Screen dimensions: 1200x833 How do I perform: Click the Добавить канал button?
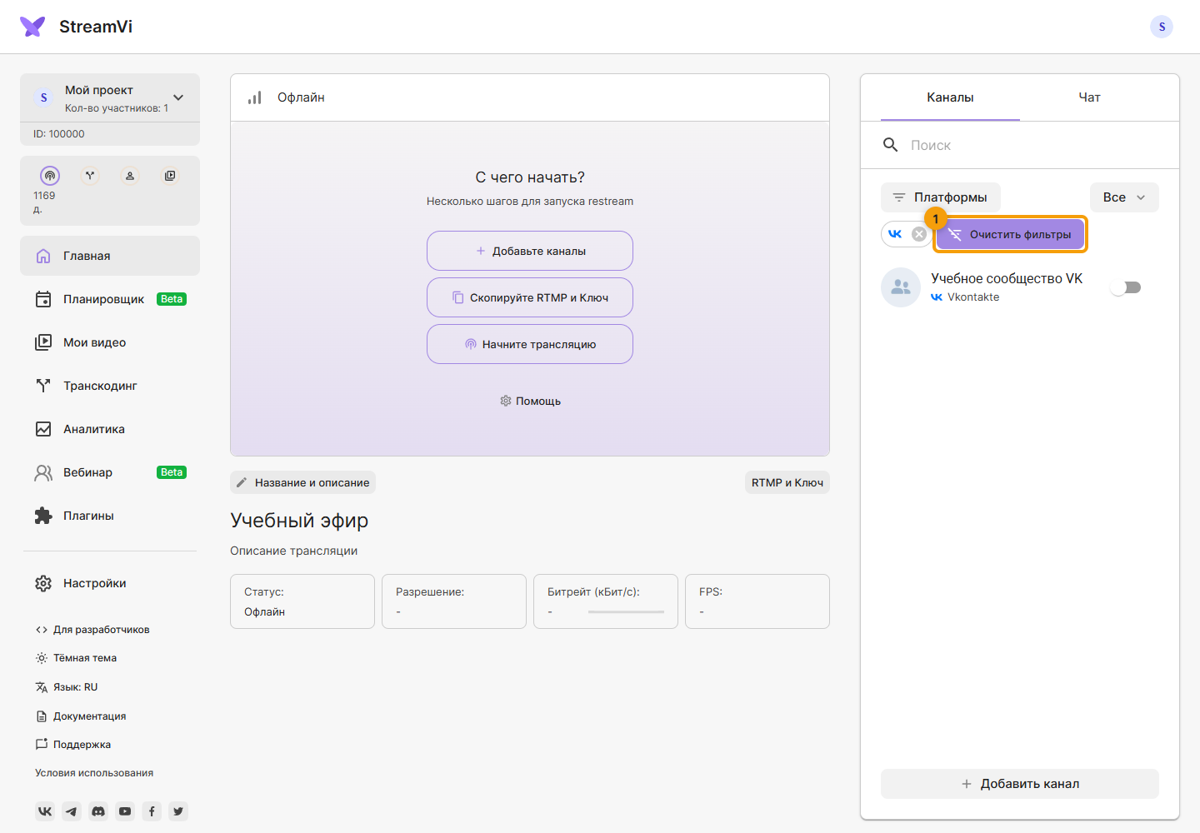[x=1020, y=784]
